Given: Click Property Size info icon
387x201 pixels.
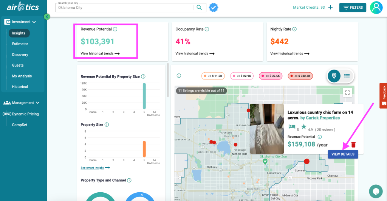Looking at the screenshot, I should [107, 125].
